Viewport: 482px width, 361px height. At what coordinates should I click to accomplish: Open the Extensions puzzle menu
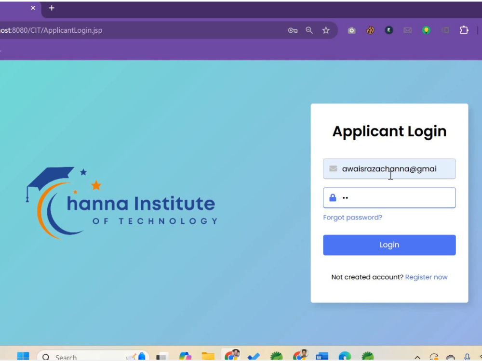click(x=464, y=30)
